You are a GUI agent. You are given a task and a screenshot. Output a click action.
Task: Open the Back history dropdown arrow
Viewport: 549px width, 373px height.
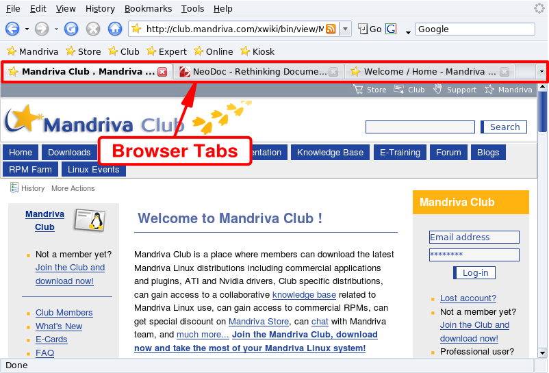tap(27, 29)
